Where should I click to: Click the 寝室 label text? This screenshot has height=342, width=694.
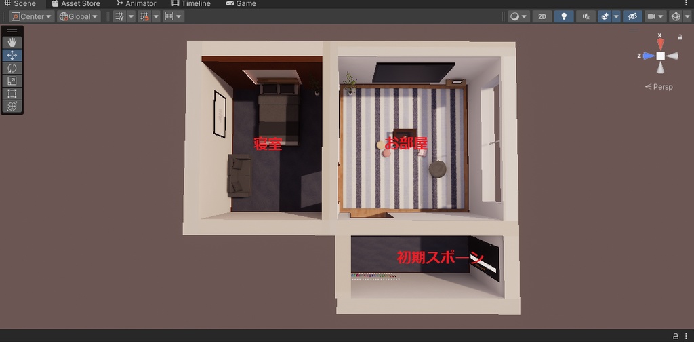(268, 143)
